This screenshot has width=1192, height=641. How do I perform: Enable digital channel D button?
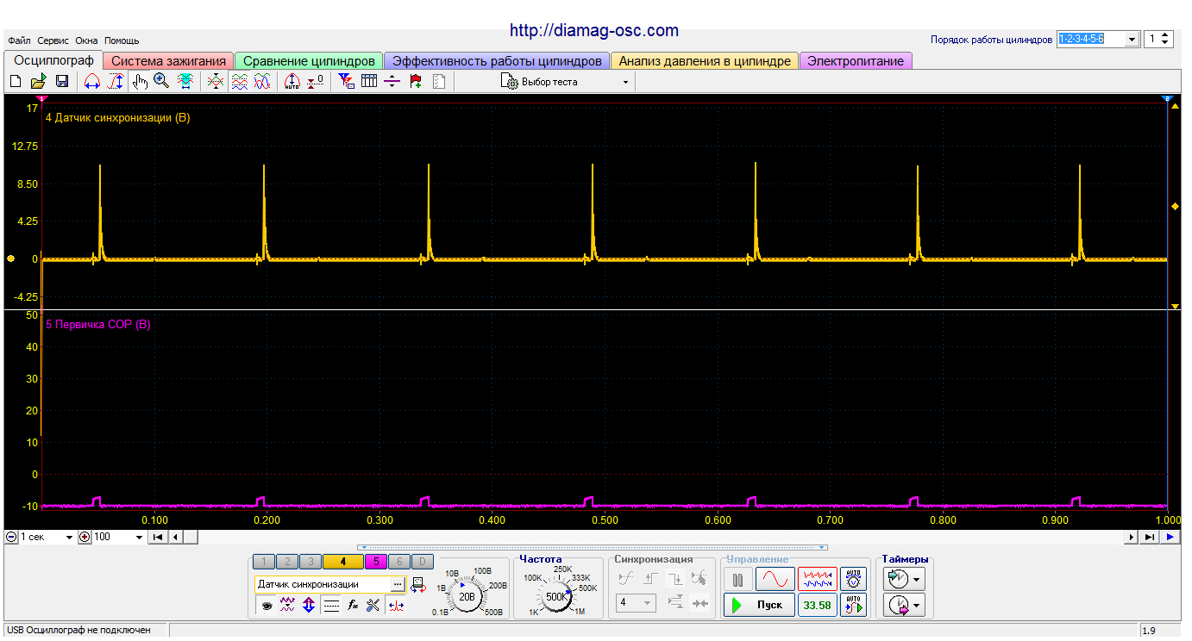[422, 562]
